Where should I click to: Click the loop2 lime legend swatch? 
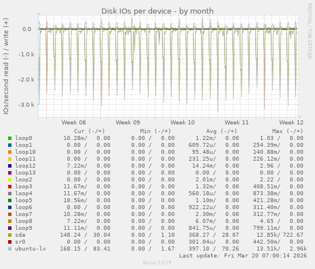click(10, 180)
